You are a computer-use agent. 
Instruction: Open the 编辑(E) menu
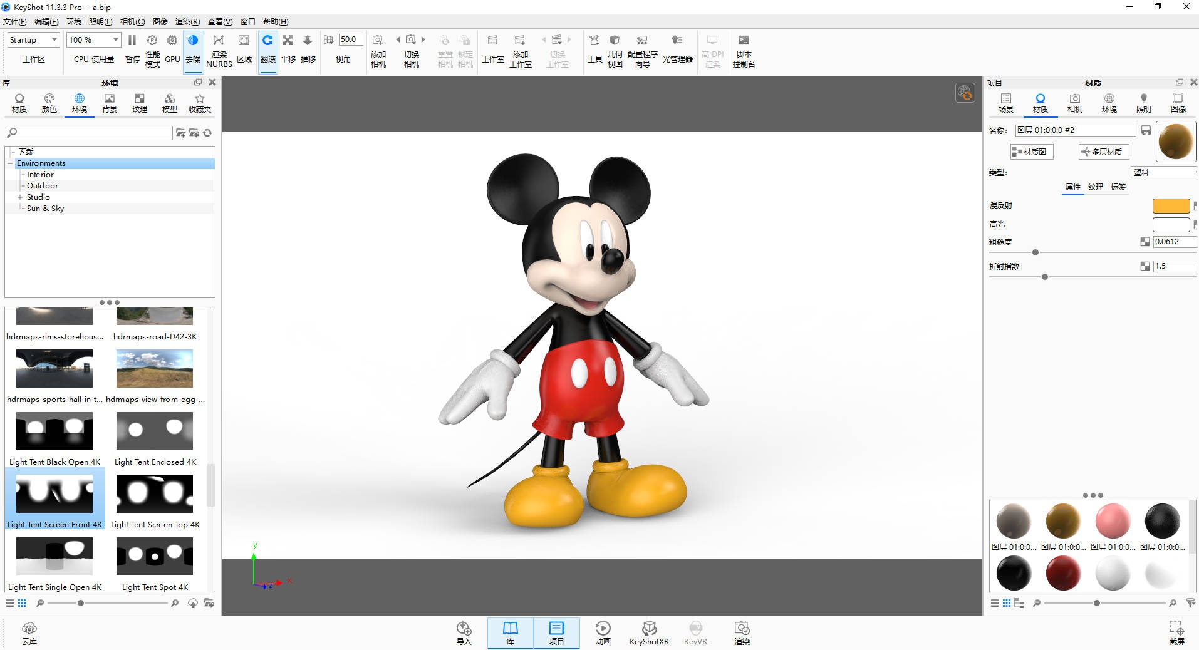(46, 21)
